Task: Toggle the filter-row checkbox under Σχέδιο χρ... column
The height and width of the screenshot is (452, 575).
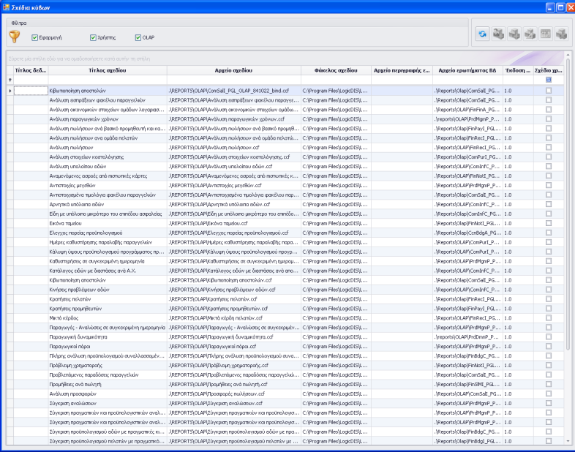Action: coord(549,80)
